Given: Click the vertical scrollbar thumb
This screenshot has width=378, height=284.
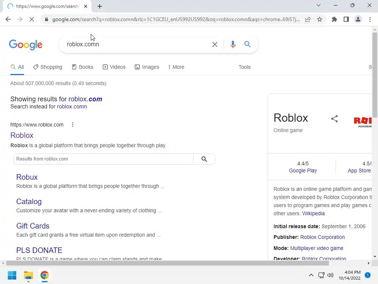Looking at the screenshot, I should pos(375,75).
